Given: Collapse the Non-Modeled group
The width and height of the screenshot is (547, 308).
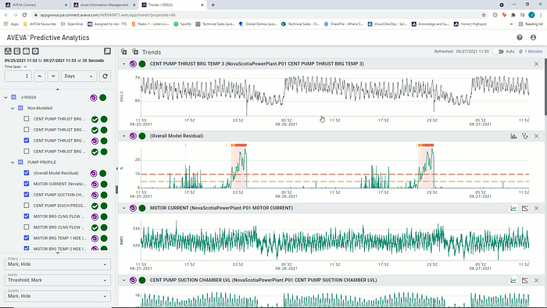Looking at the screenshot, I should point(13,108).
